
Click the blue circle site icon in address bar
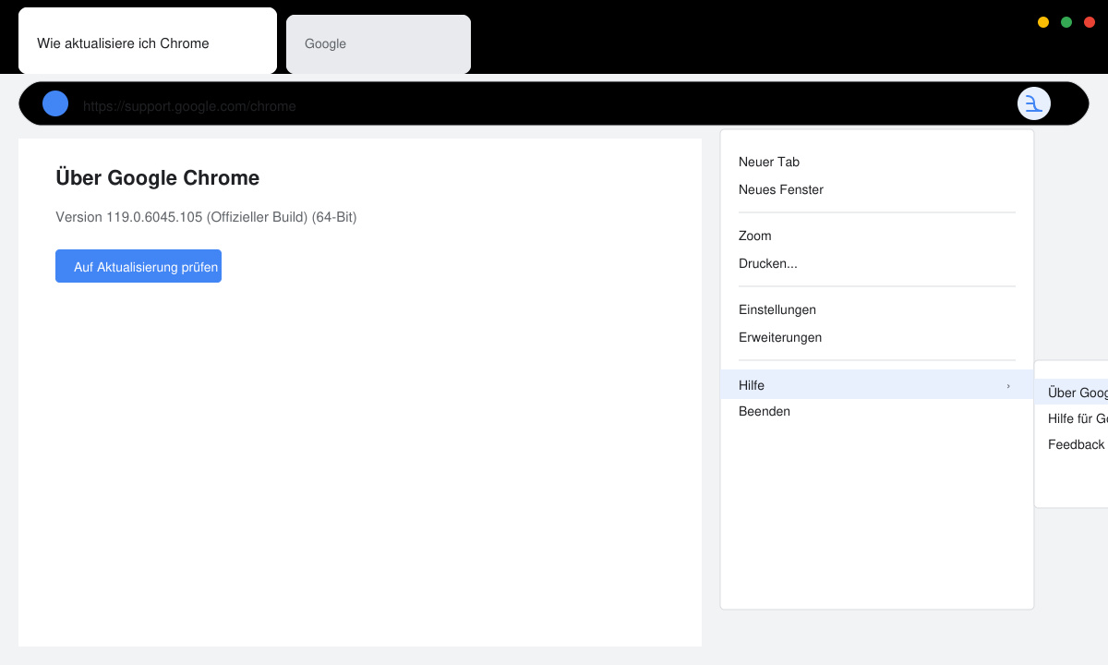55,103
